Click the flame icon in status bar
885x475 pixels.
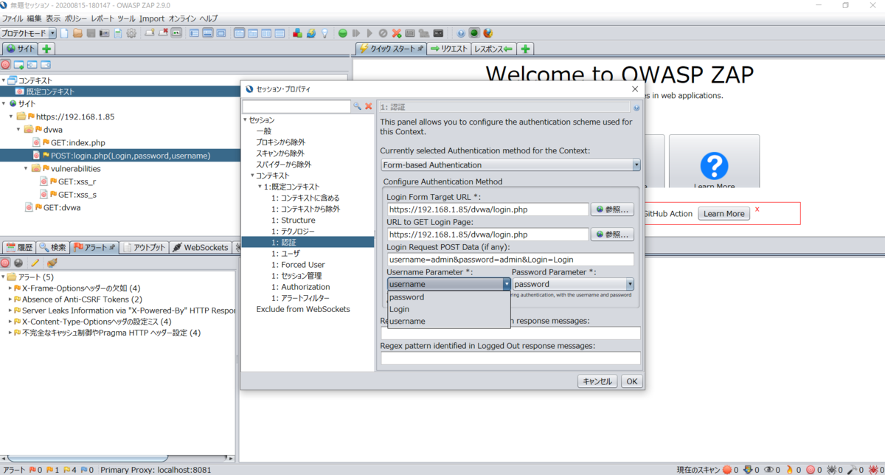click(790, 469)
